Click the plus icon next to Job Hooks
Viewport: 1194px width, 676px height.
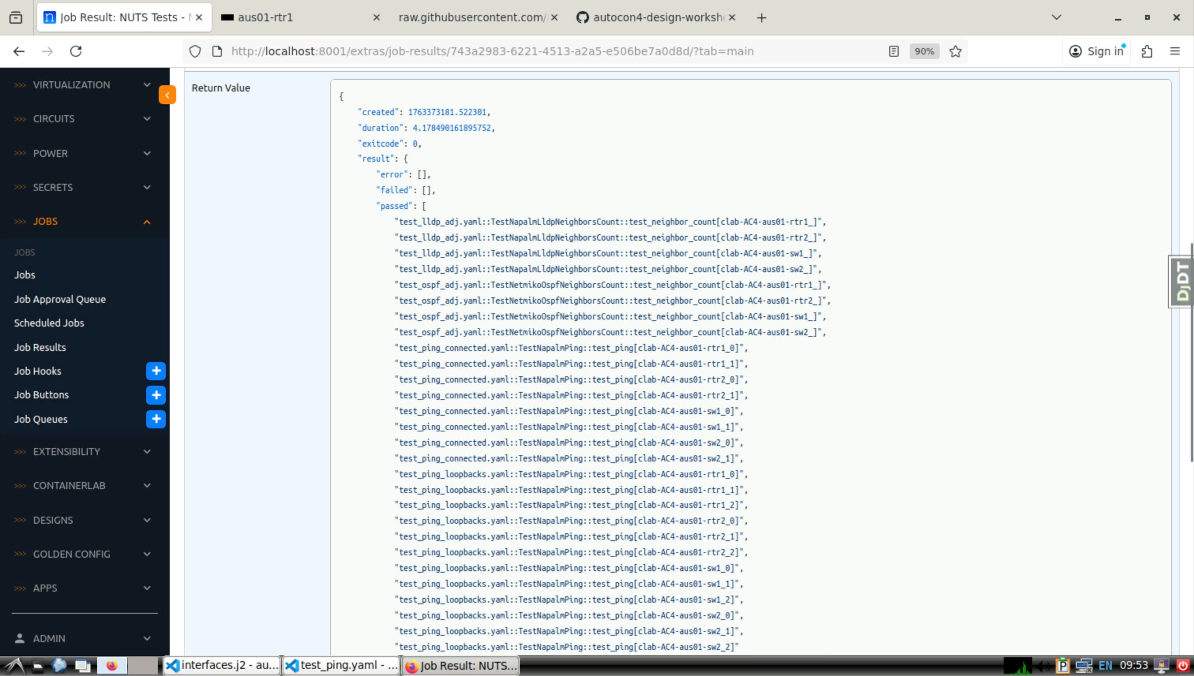pos(156,370)
